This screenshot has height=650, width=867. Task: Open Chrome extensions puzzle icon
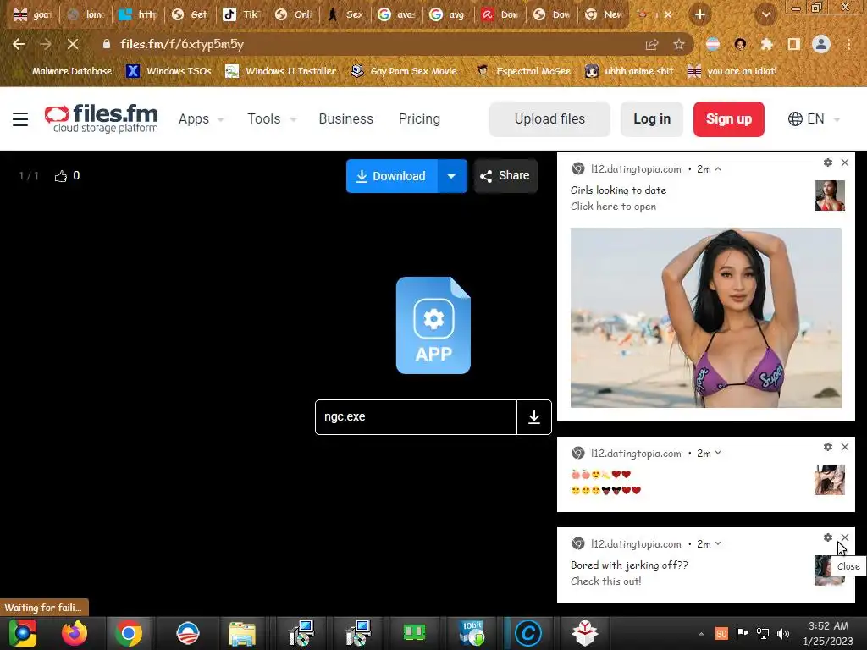tap(767, 44)
